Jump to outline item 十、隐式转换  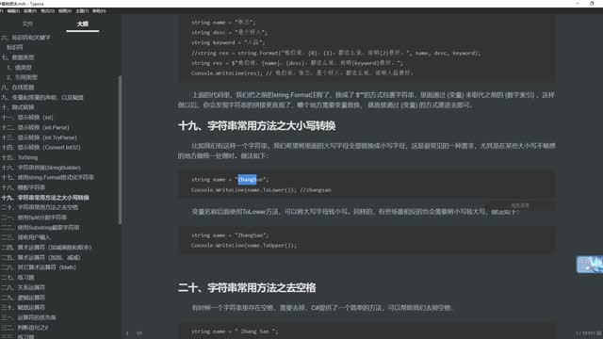coord(18,107)
